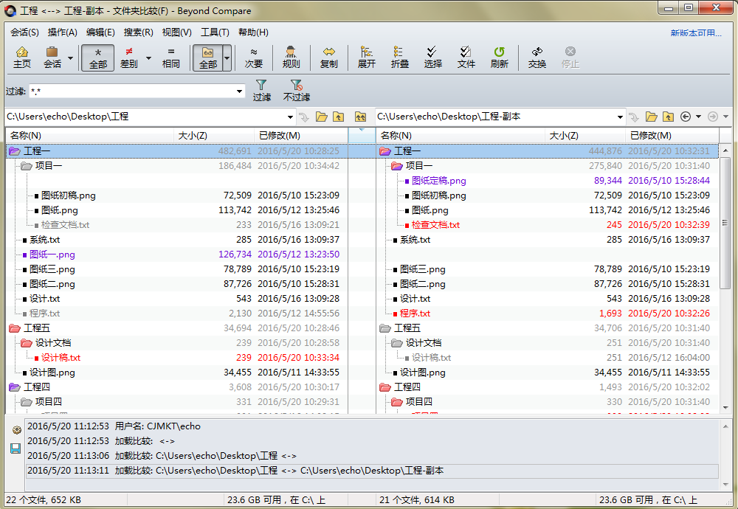Sort left pane by 名称(N) column
Image resolution: width=738 pixels, height=509 pixels.
pos(89,136)
